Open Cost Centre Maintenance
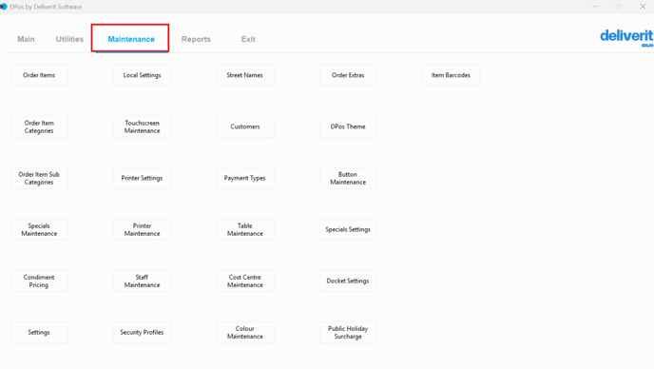 tap(245, 281)
